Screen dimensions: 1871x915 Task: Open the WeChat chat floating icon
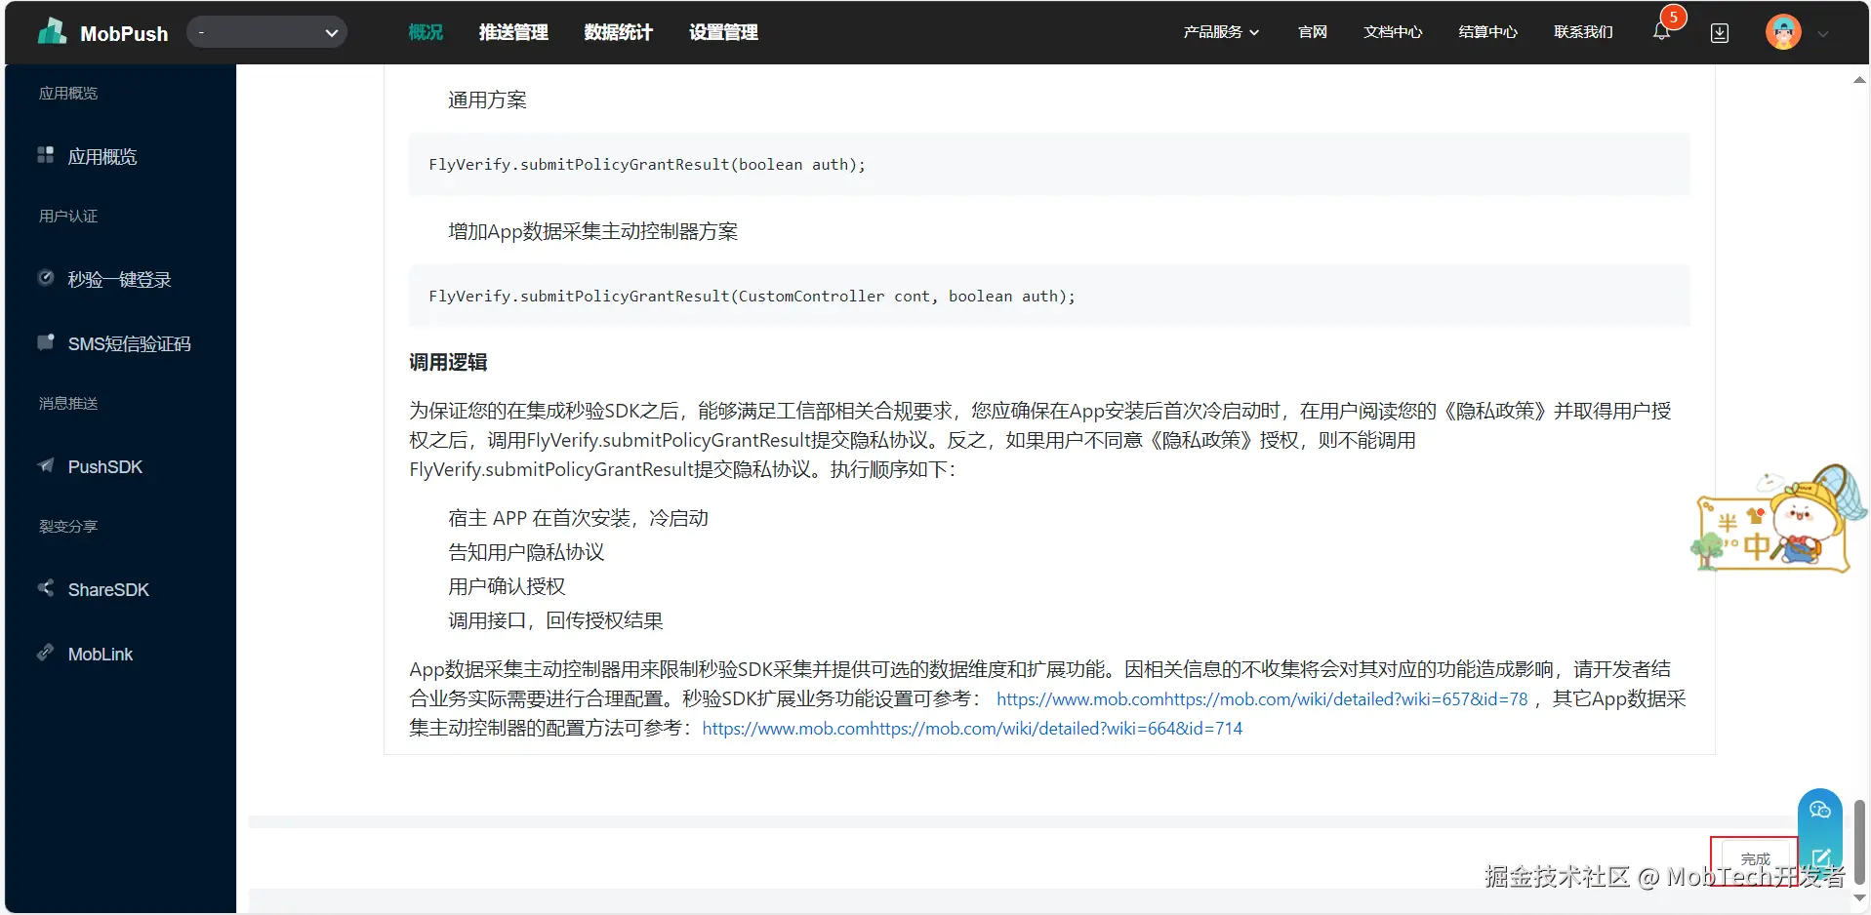click(x=1820, y=810)
